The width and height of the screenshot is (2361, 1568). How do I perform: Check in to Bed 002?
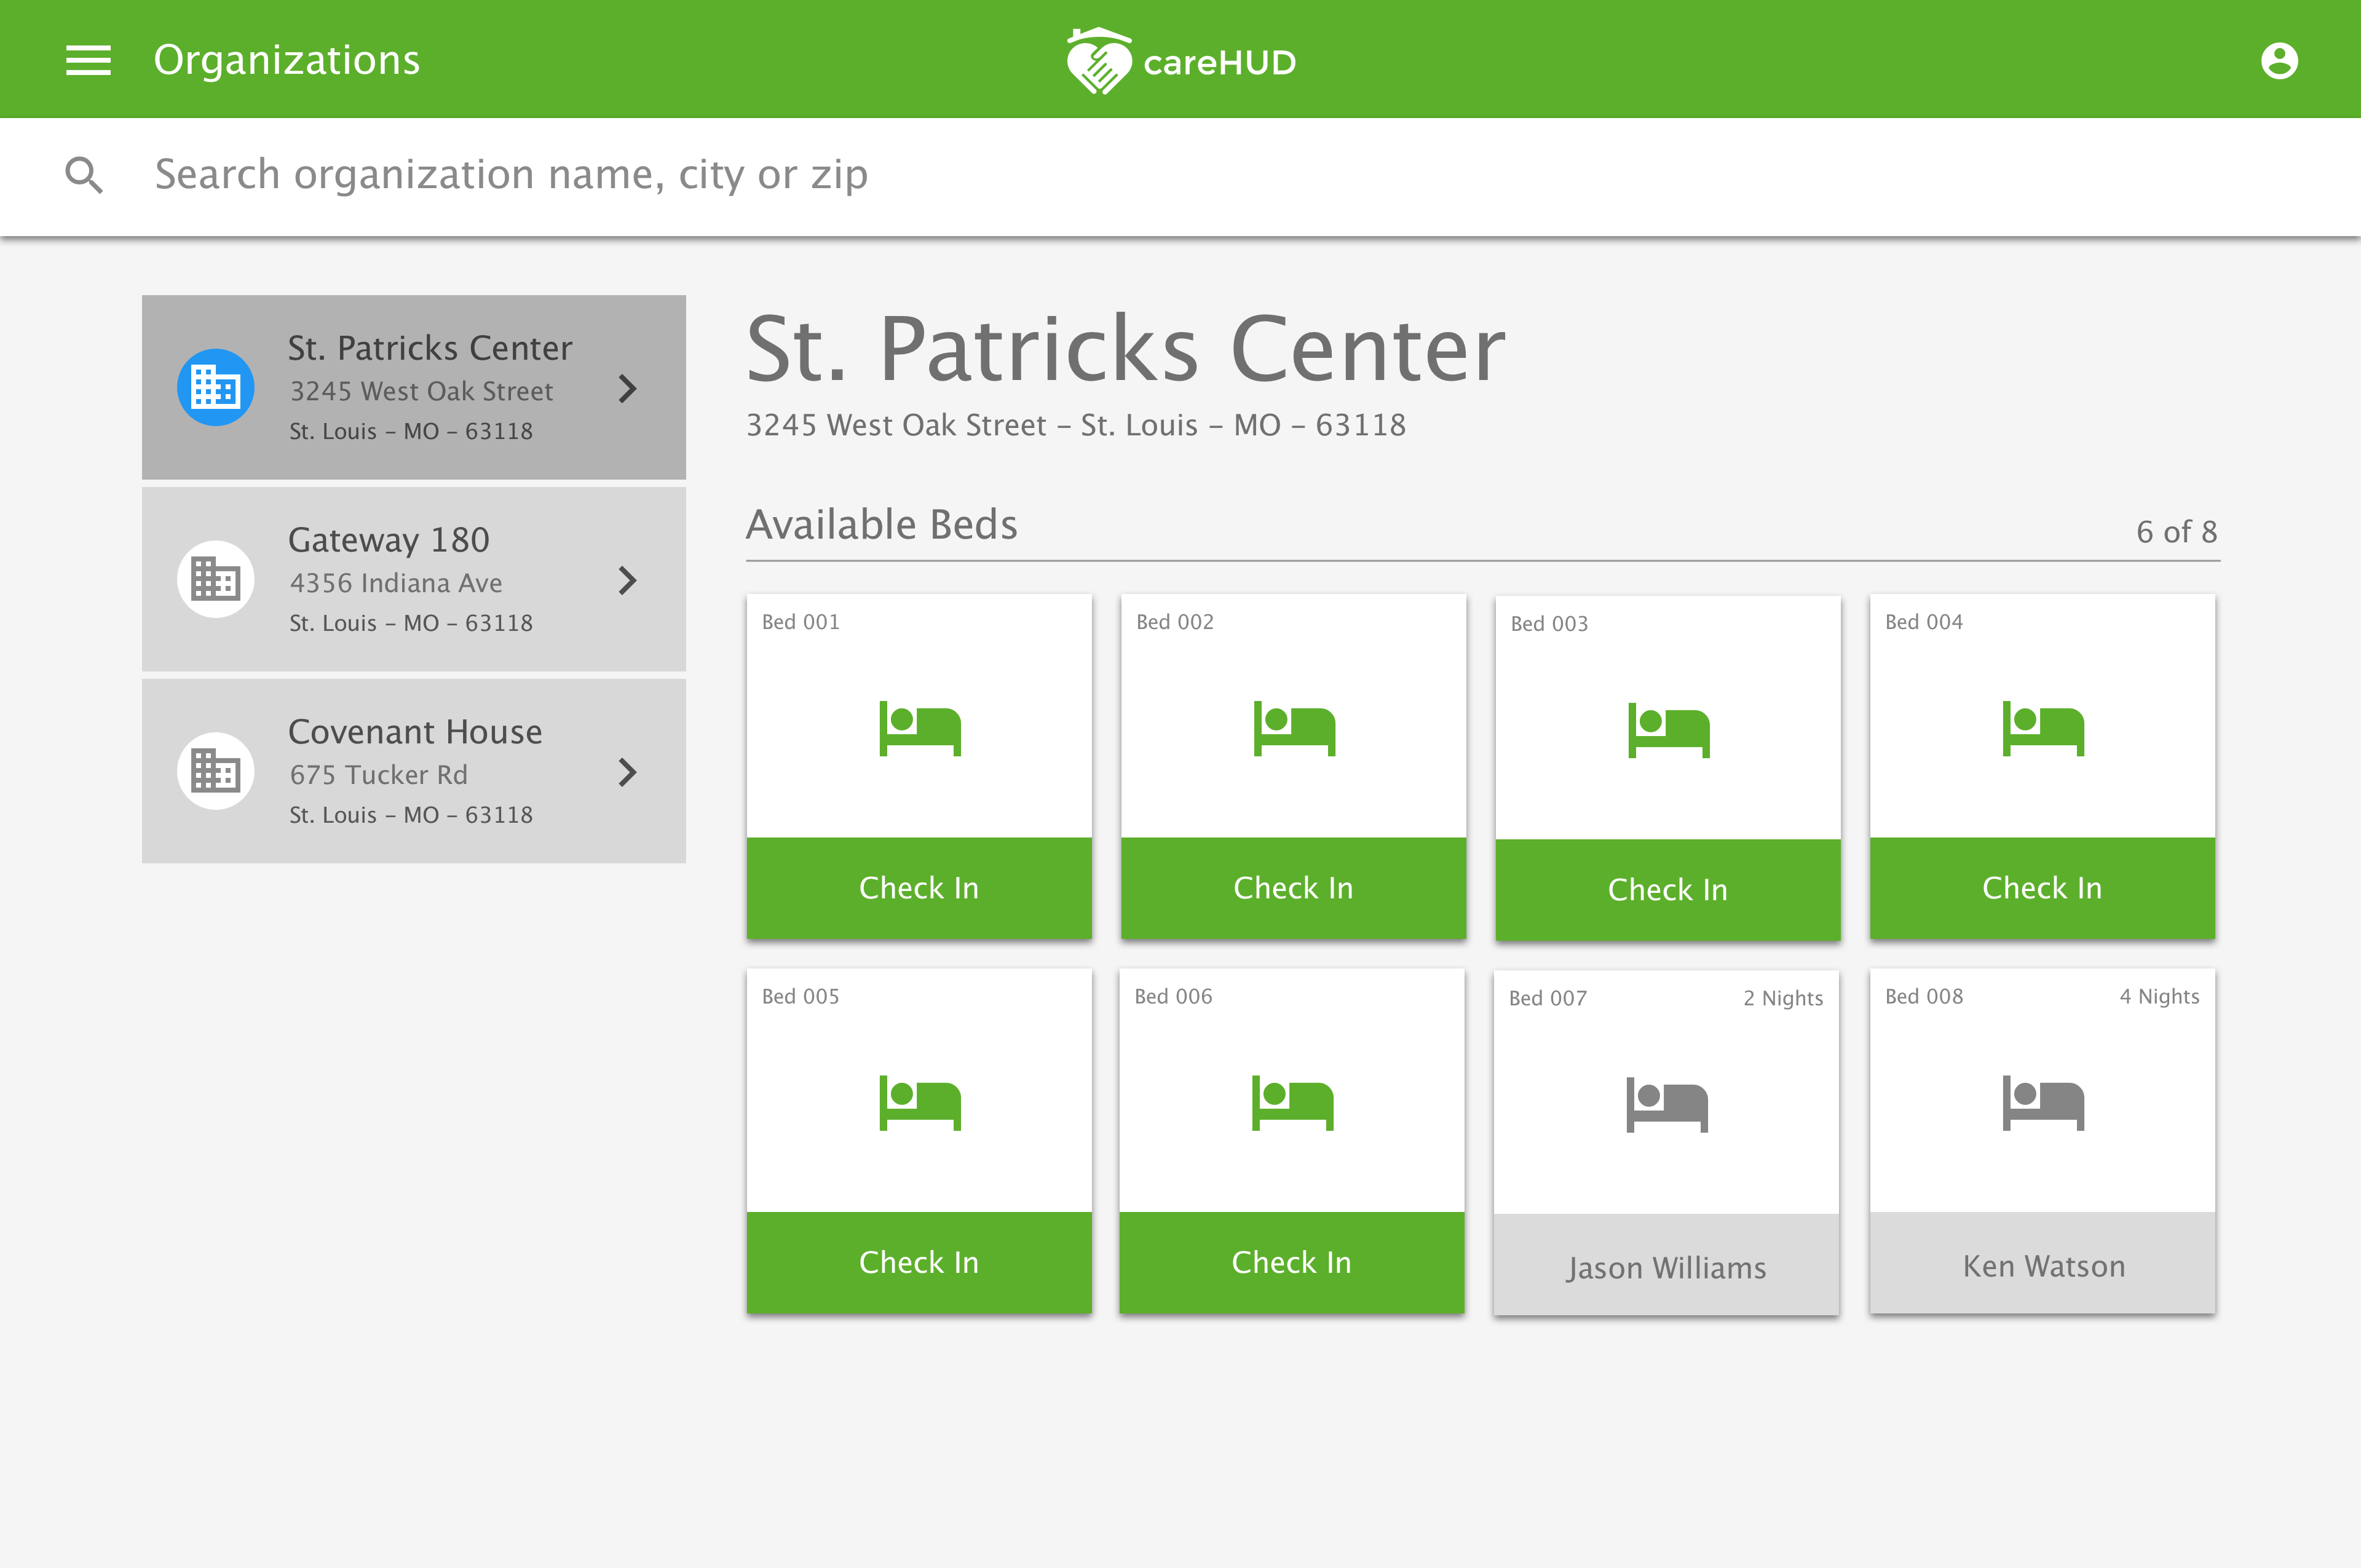[x=1293, y=888]
